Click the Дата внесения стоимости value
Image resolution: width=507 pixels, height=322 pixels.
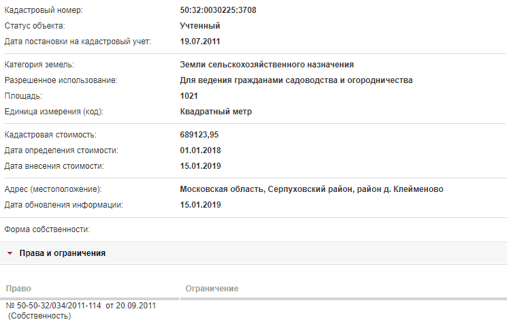201,166
